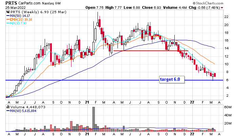
Task: Click the 60M volume axis label
Action: [228, 107]
